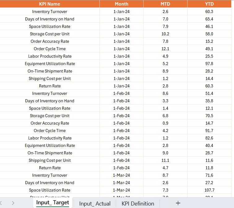Click YTD value 97.8 for Equipment Utilization
The width and height of the screenshot is (234, 208).
tap(209, 64)
